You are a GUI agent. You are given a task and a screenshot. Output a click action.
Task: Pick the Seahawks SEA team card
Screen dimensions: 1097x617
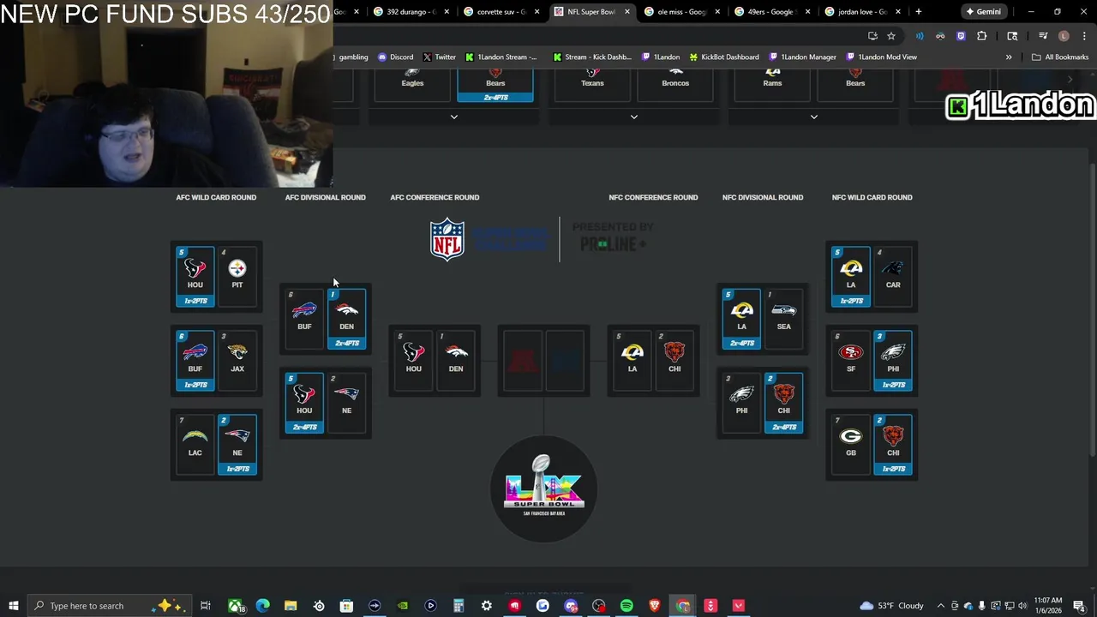click(x=783, y=318)
